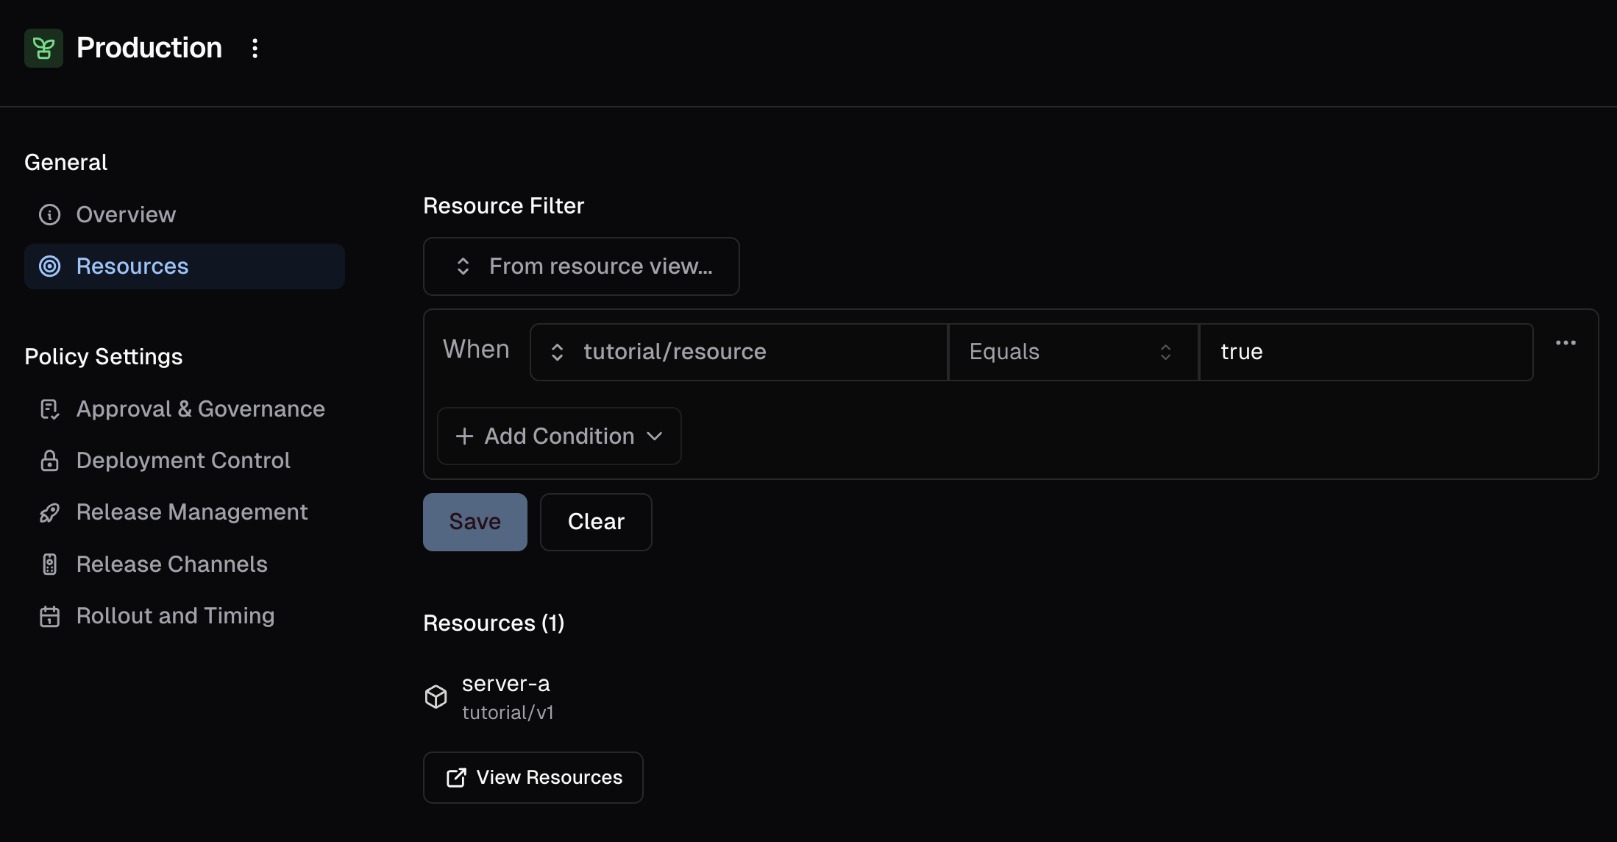Open the Overview sidebar item
Viewport: 1617px width, 842px height.
[x=126, y=215]
